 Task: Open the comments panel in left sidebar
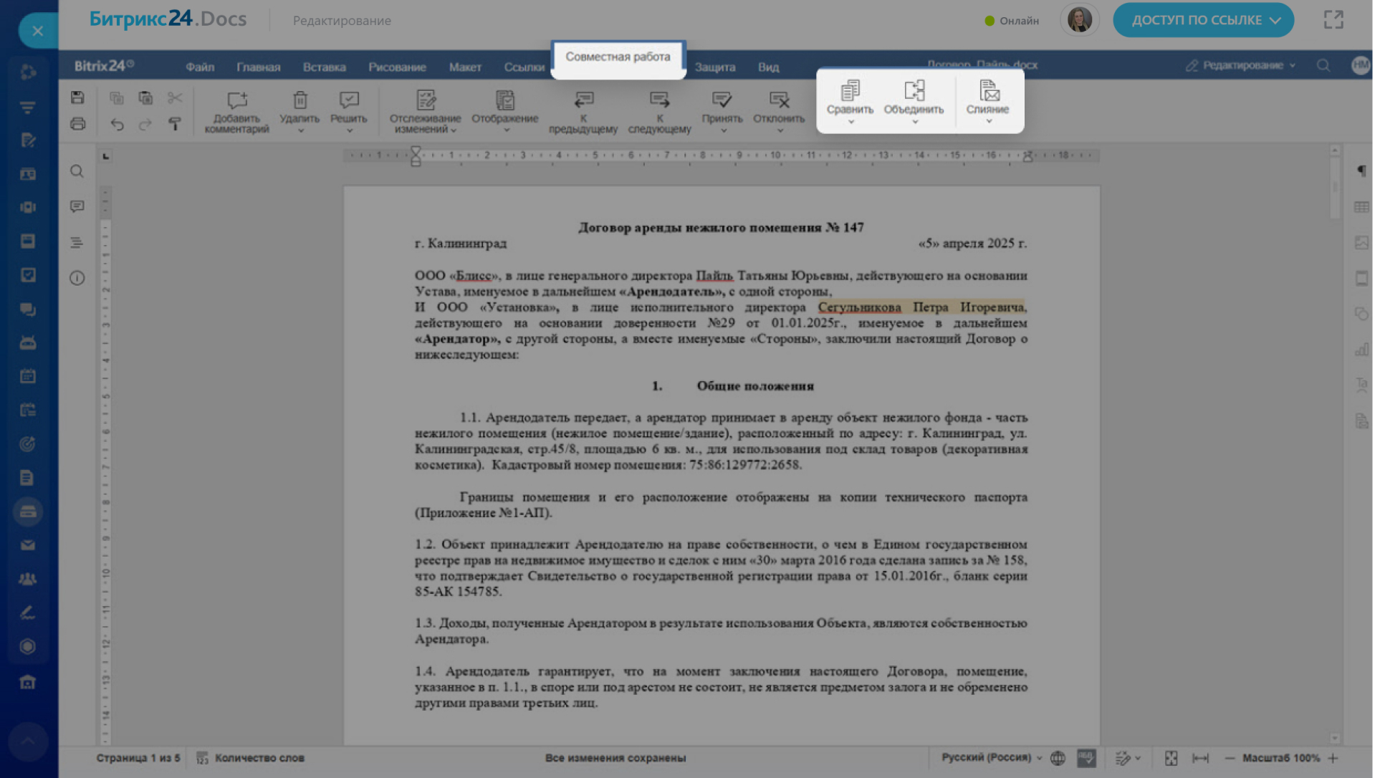click(x=77, y=206)
